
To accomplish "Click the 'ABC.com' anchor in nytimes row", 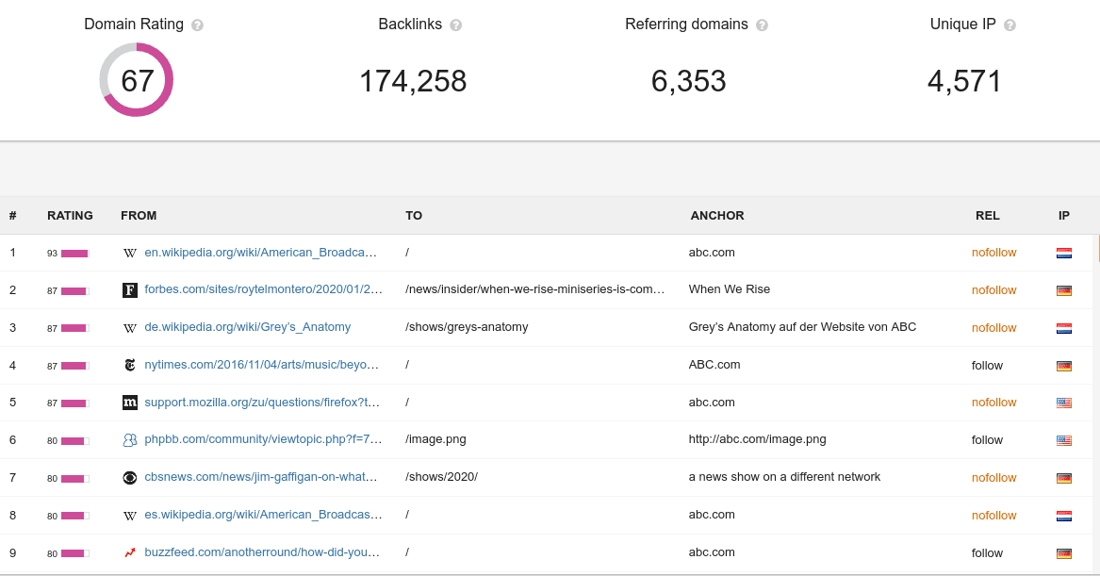I will pos(714,365).
